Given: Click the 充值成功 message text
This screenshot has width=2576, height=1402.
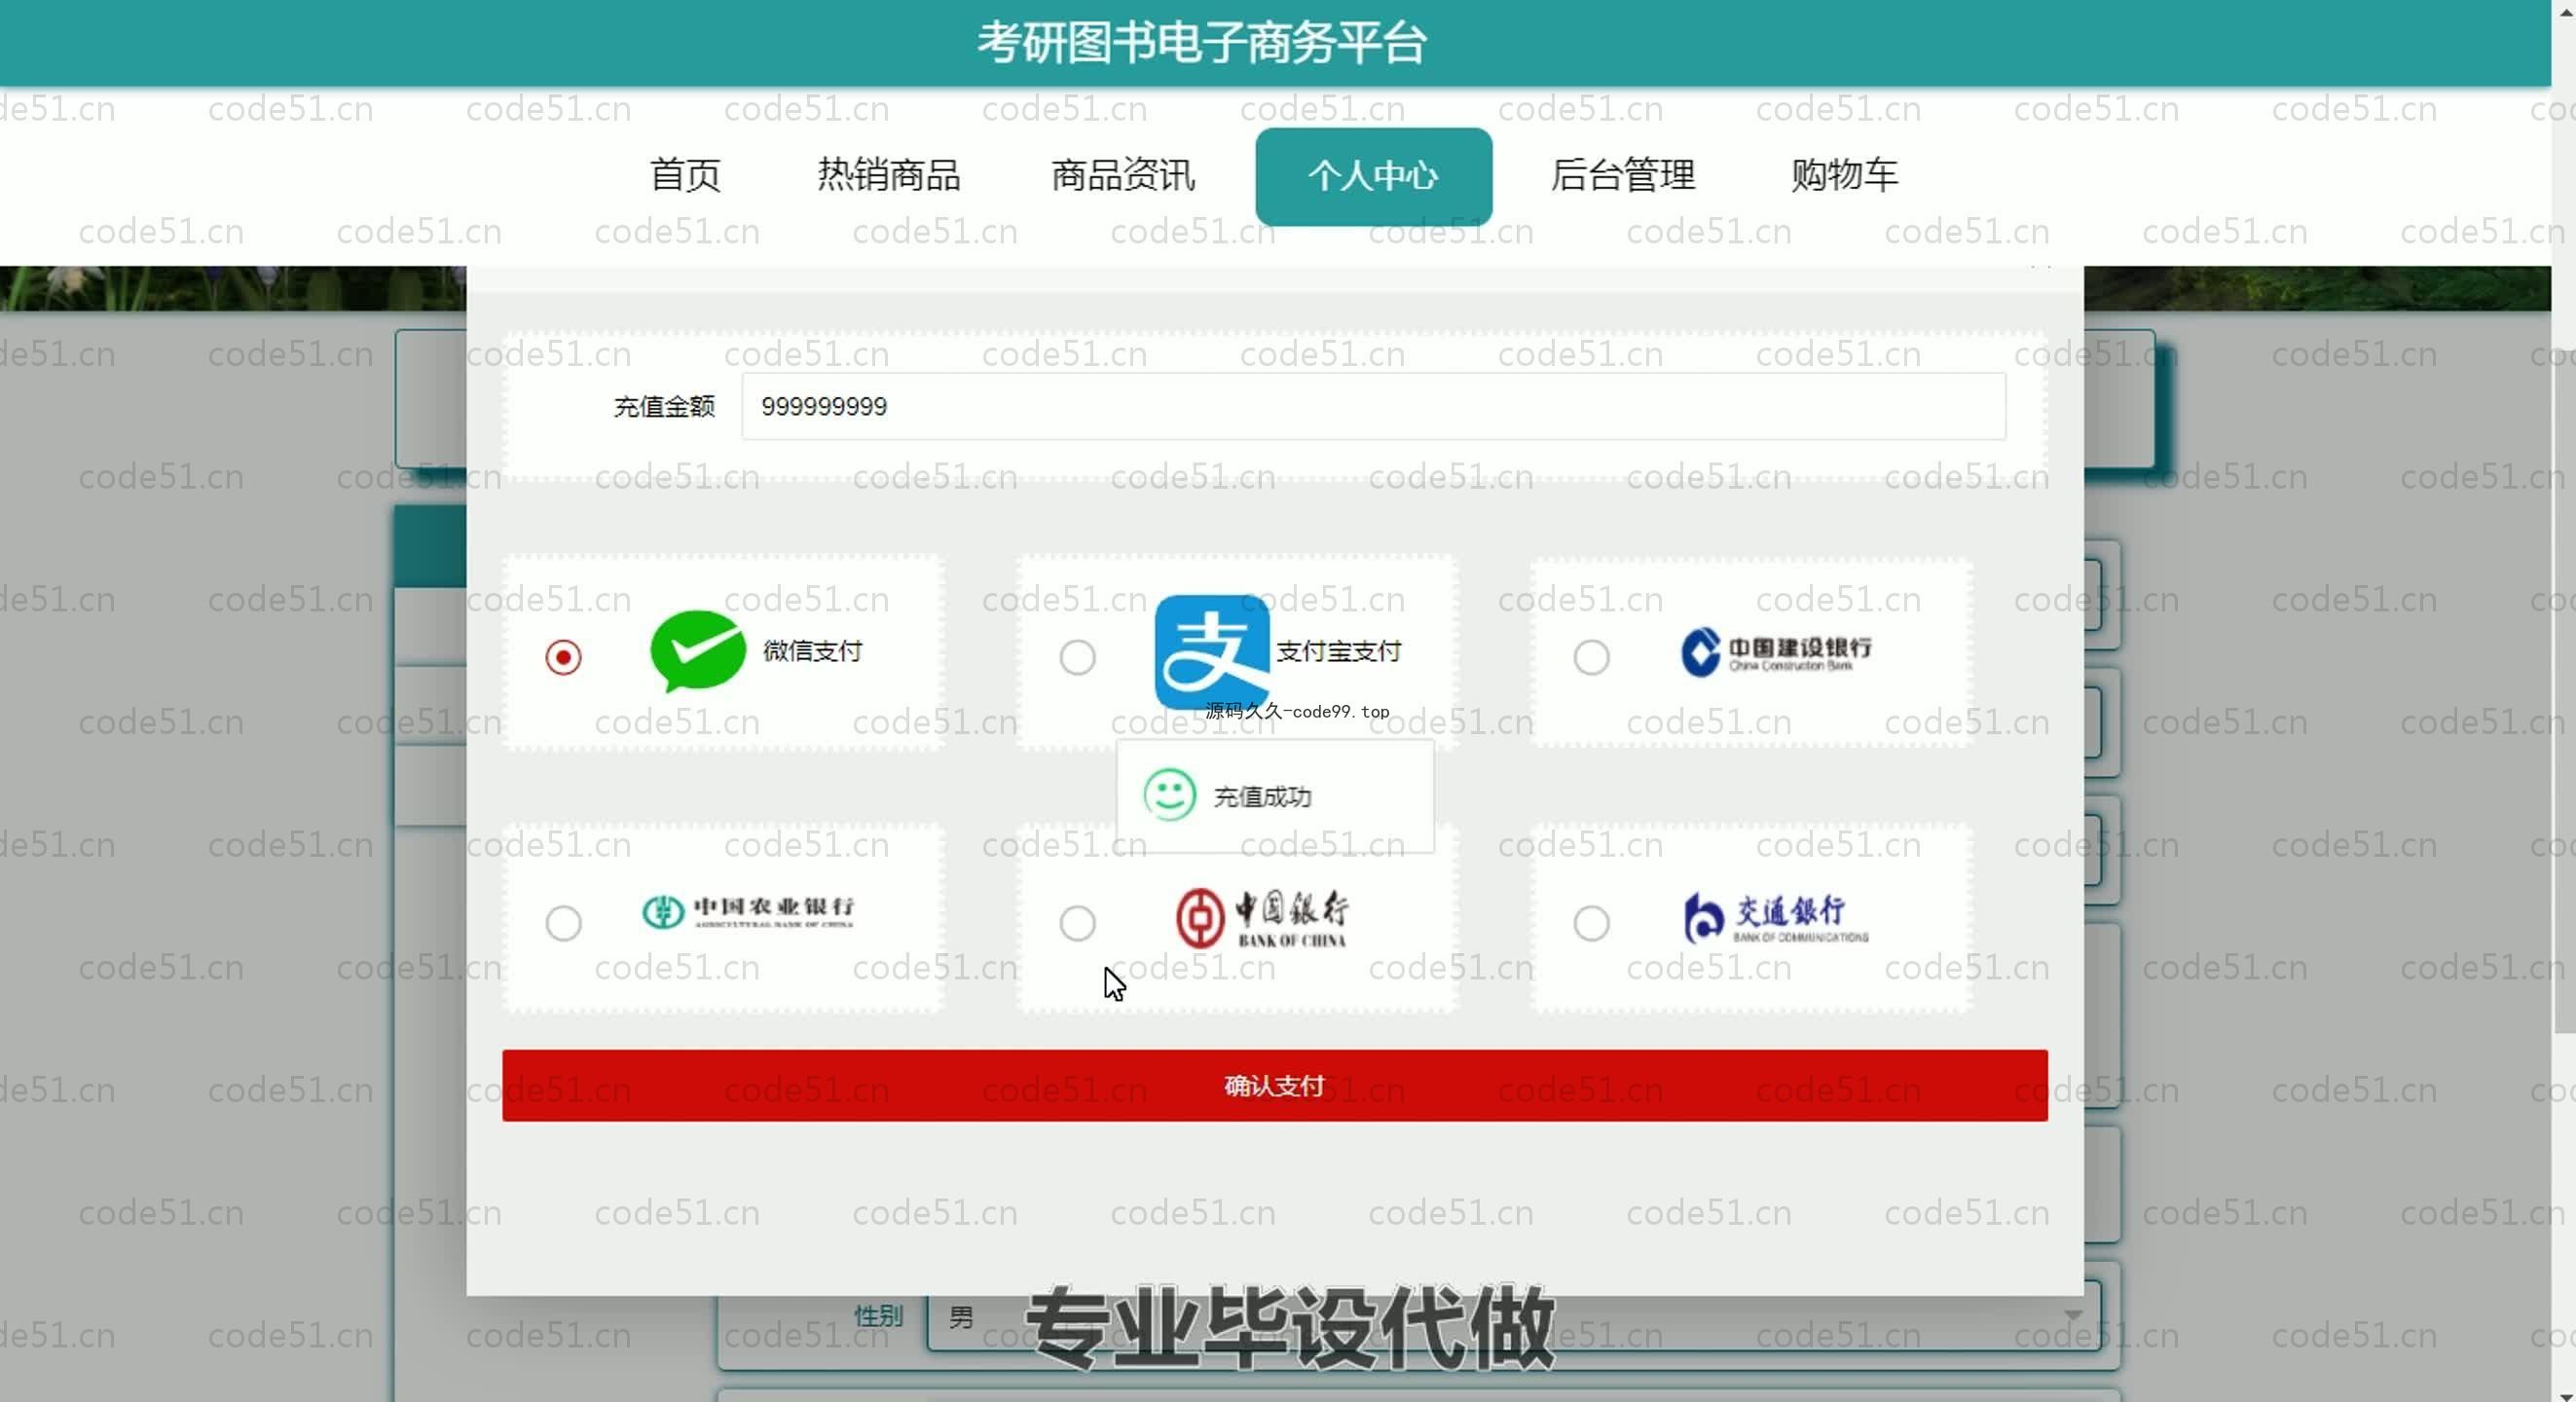Looking at the screenshot, I should [x=1262, y=796].
